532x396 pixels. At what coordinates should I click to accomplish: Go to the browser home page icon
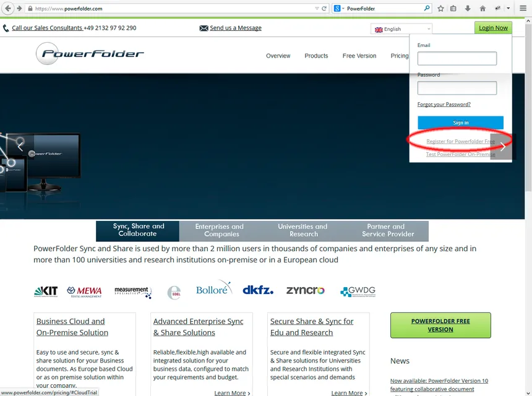coord(483,9)
